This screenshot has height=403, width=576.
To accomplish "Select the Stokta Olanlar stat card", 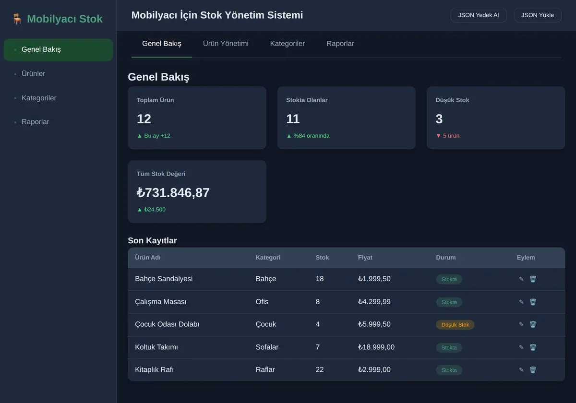I will (347, 118).
